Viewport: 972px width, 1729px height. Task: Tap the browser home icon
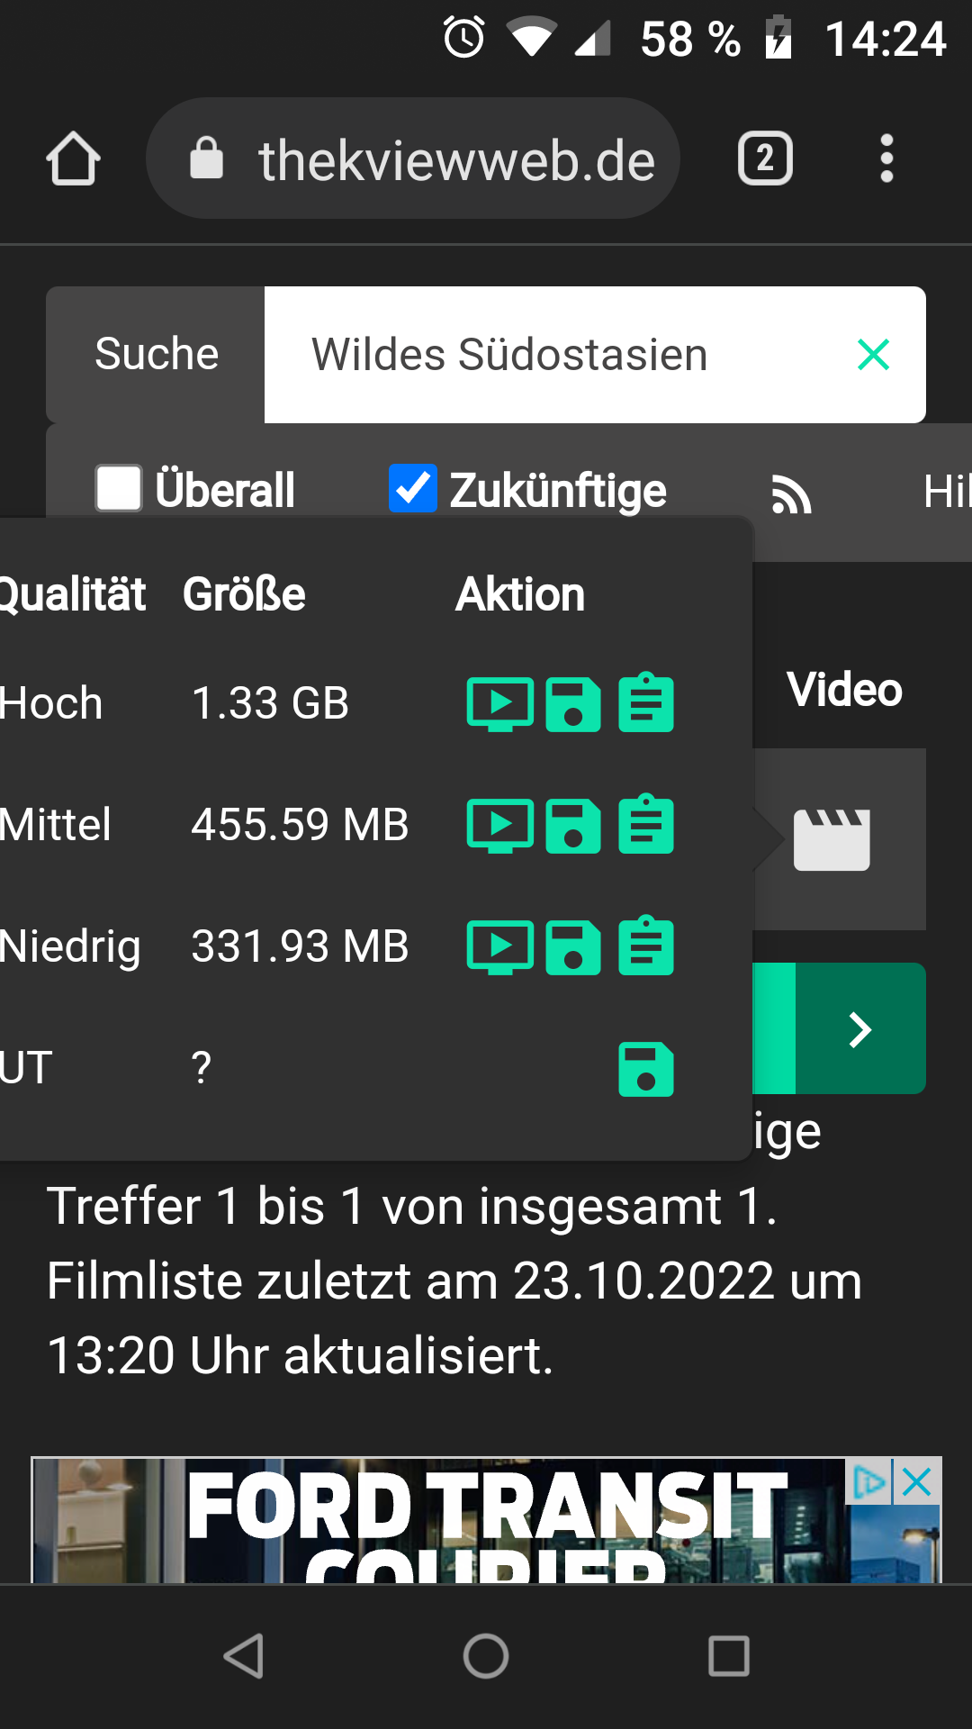point(73,158)
